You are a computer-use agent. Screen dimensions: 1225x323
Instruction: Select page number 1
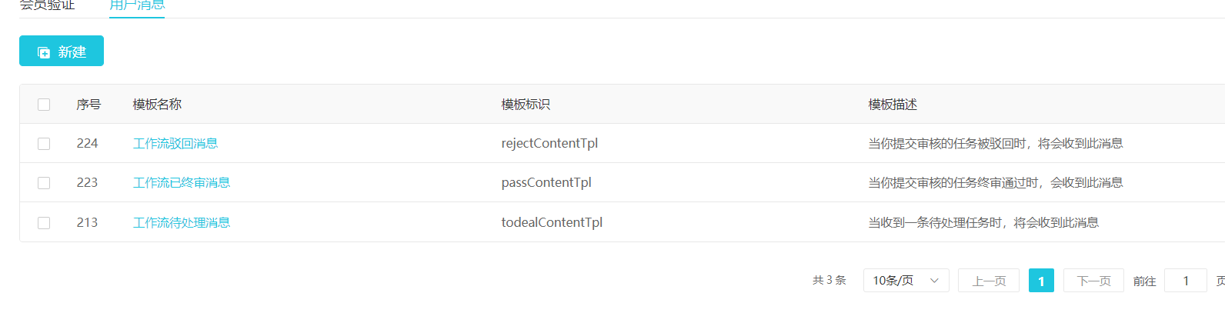click(1041, 281)
